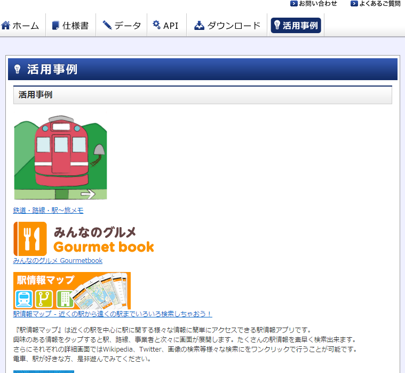405x373 pixels.
Task: Click the lightbulb icon in 活用事例 tab
Action: 277,25
